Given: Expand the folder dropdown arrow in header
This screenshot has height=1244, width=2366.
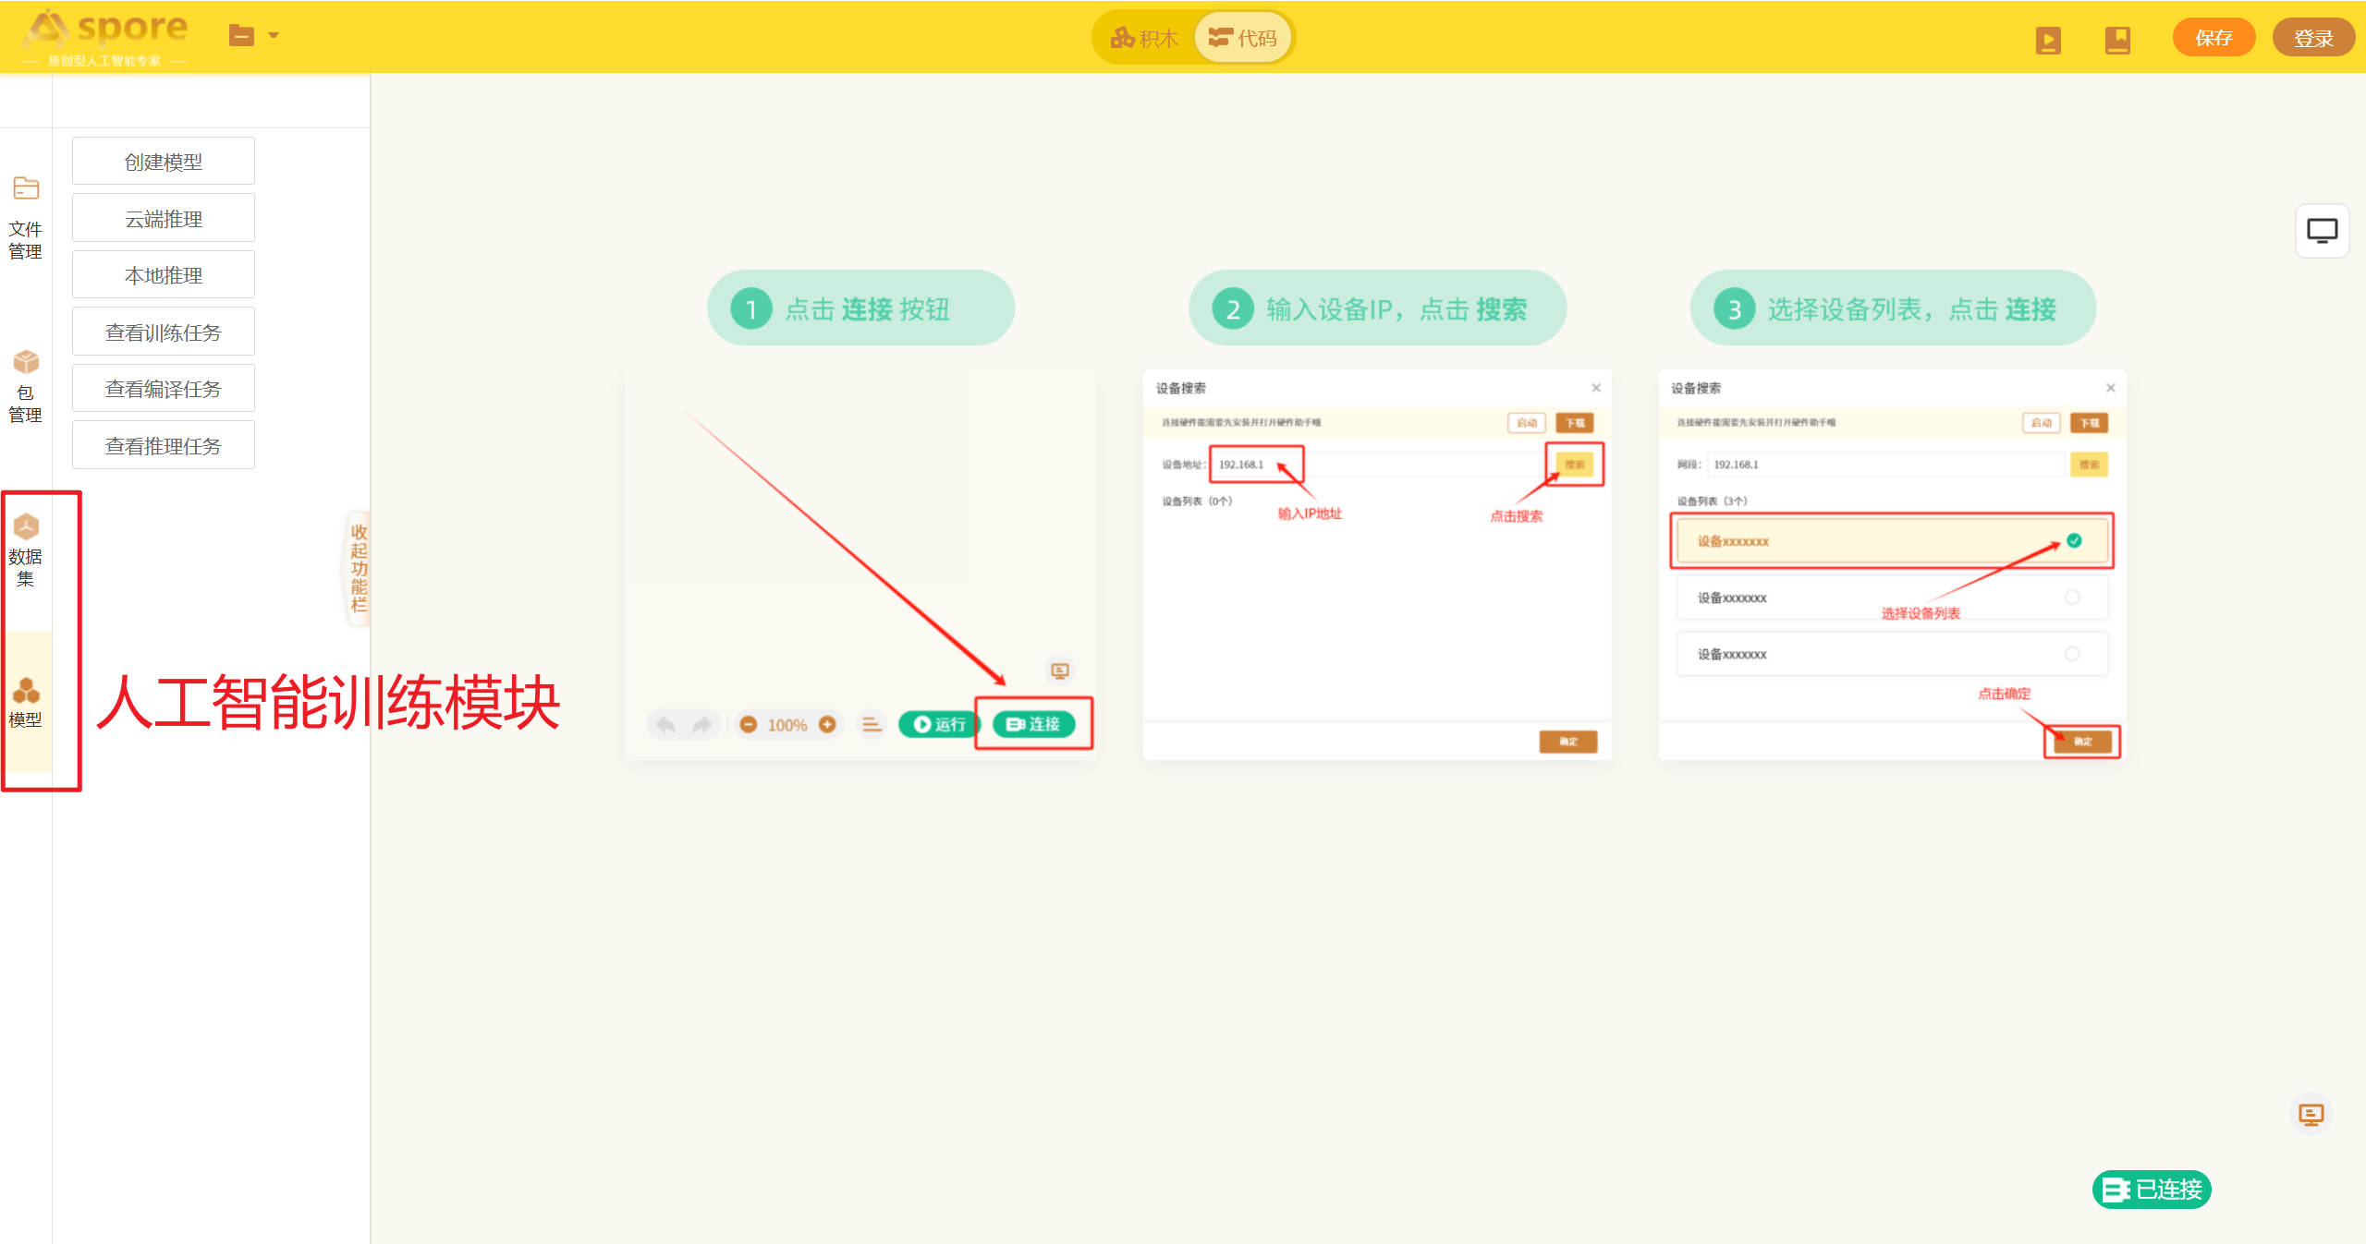Looking at the screenshot, I should click(x=274, y=36).
